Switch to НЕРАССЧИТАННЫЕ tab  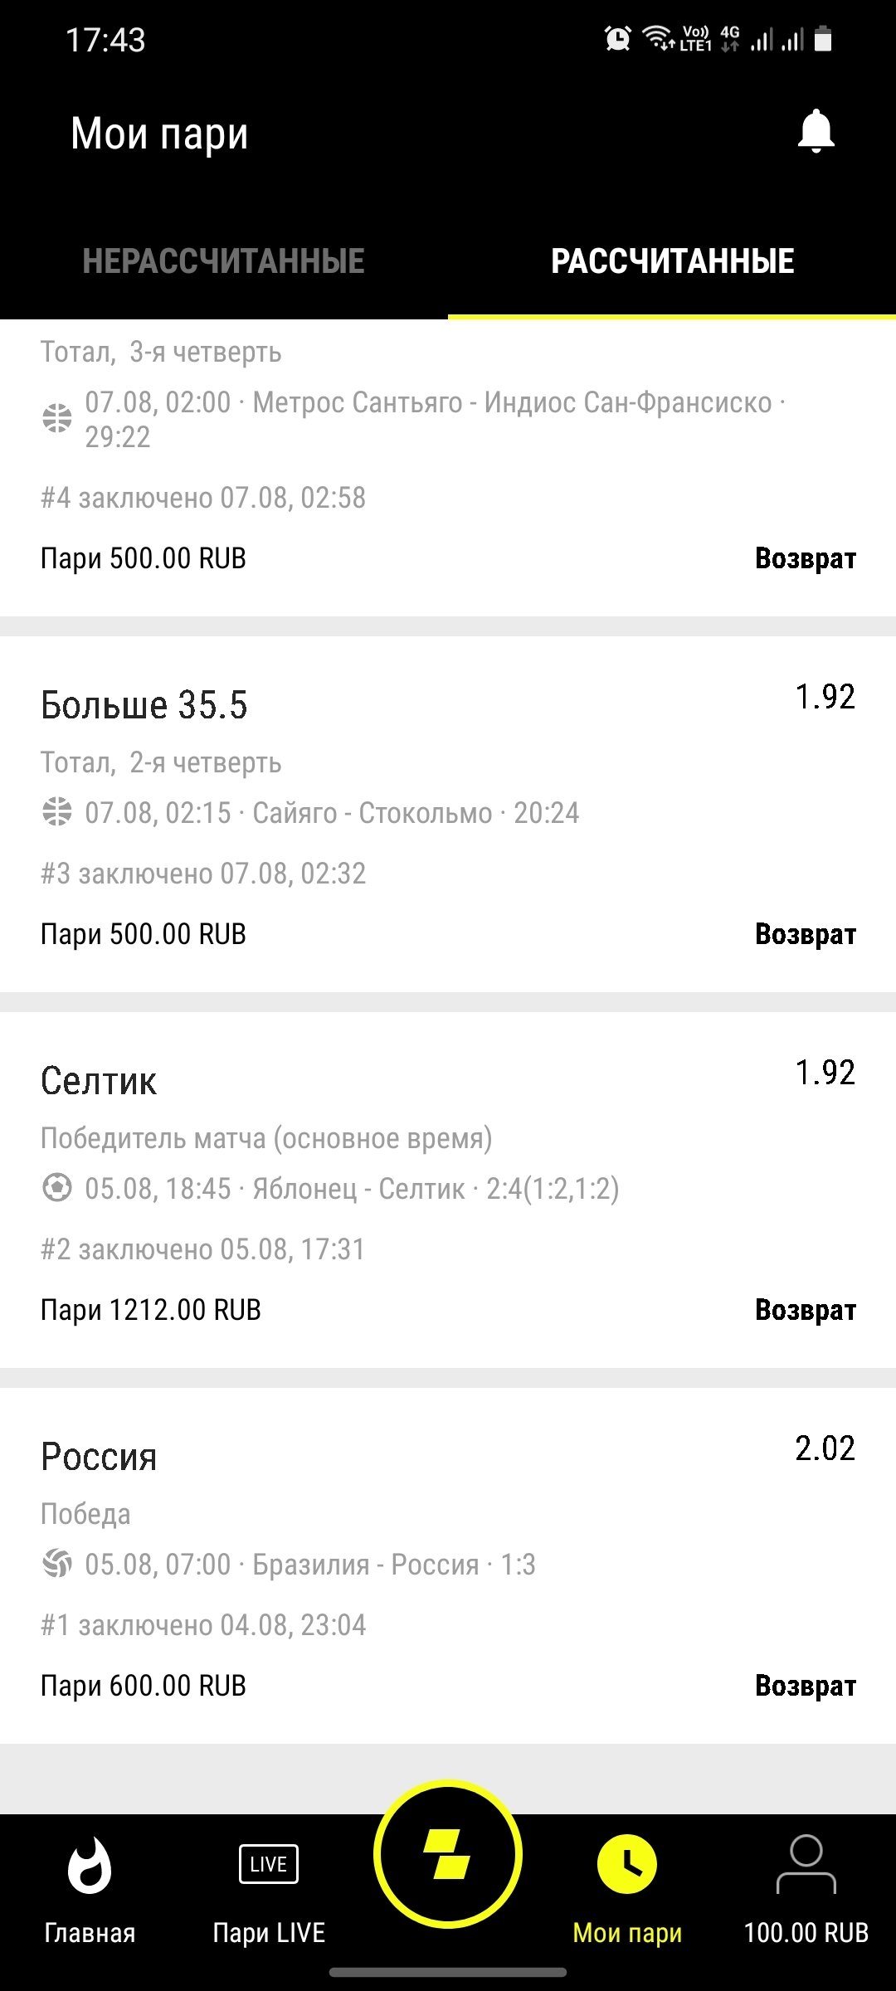pyautogui.click(x=224, y=261)
